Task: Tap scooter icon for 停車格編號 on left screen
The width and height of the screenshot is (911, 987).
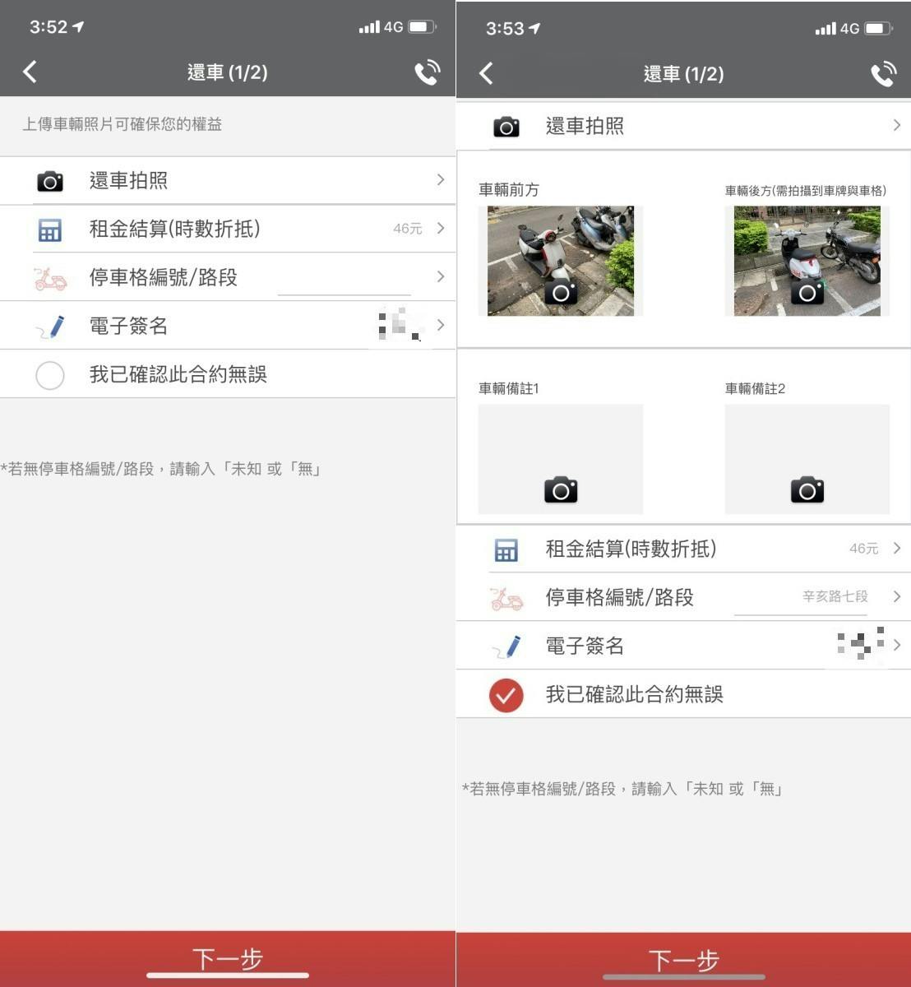Action: [x=50, y=278]
